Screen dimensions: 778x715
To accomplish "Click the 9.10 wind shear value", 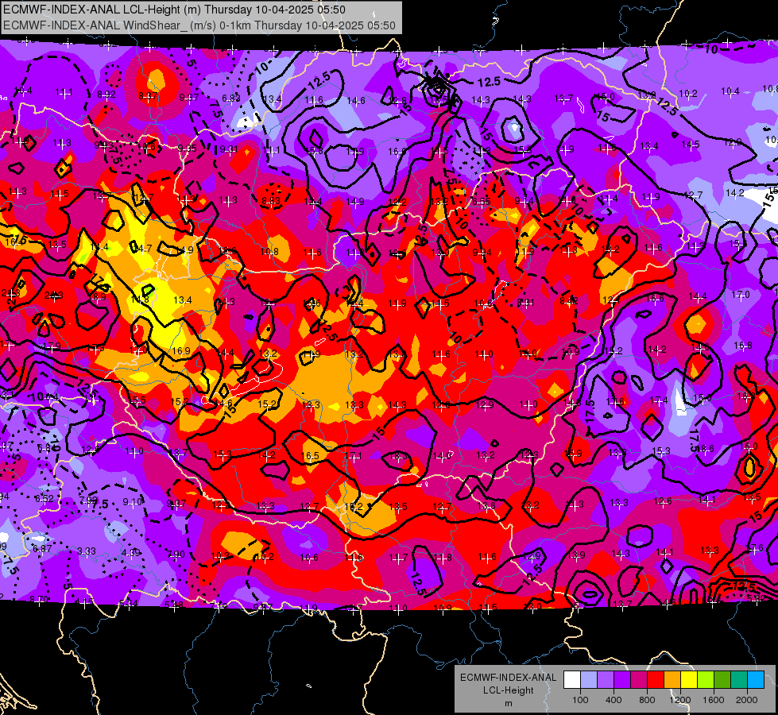I will (132, 502).
